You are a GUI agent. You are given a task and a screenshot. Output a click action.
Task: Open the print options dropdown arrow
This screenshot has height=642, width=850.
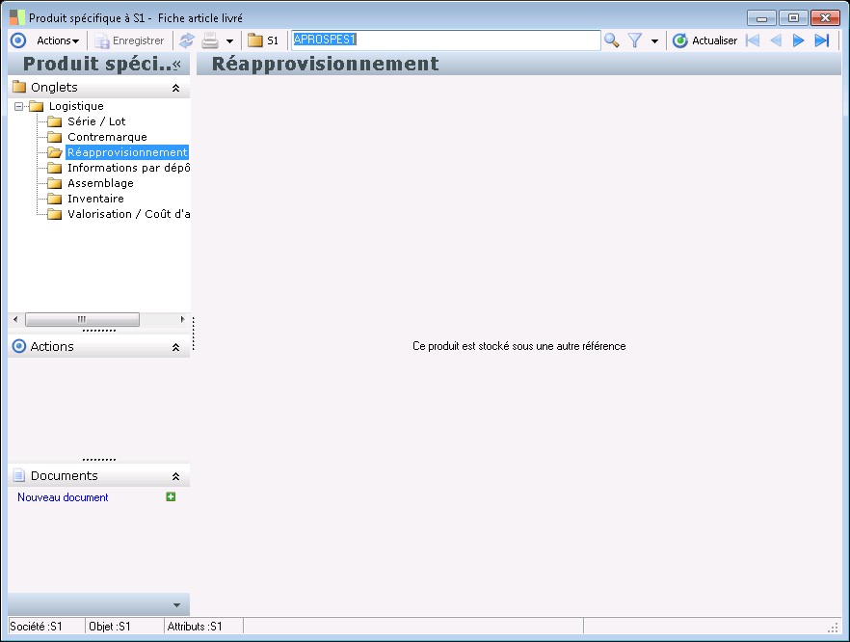(229, 41)
